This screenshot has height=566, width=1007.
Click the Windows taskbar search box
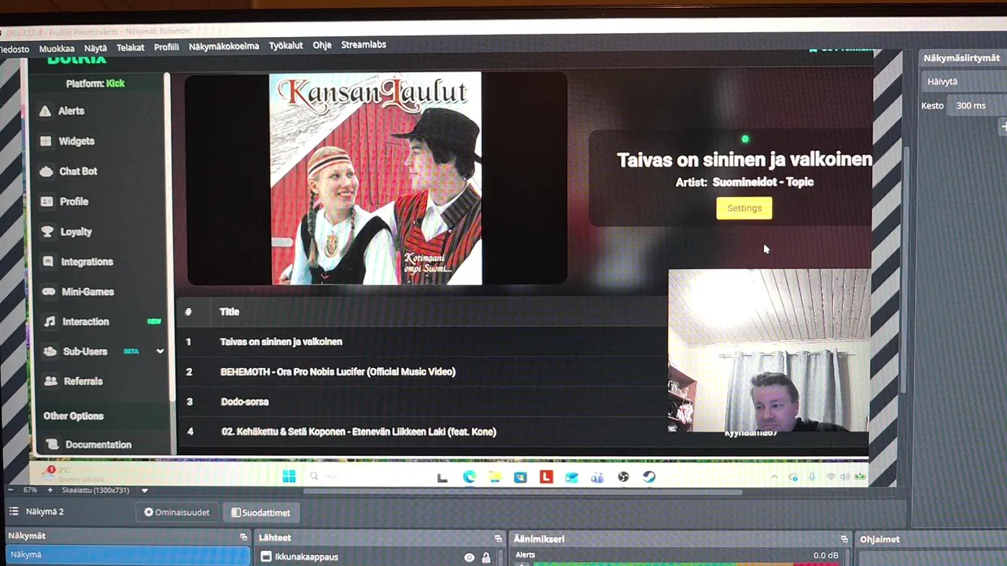click(362, 476)
